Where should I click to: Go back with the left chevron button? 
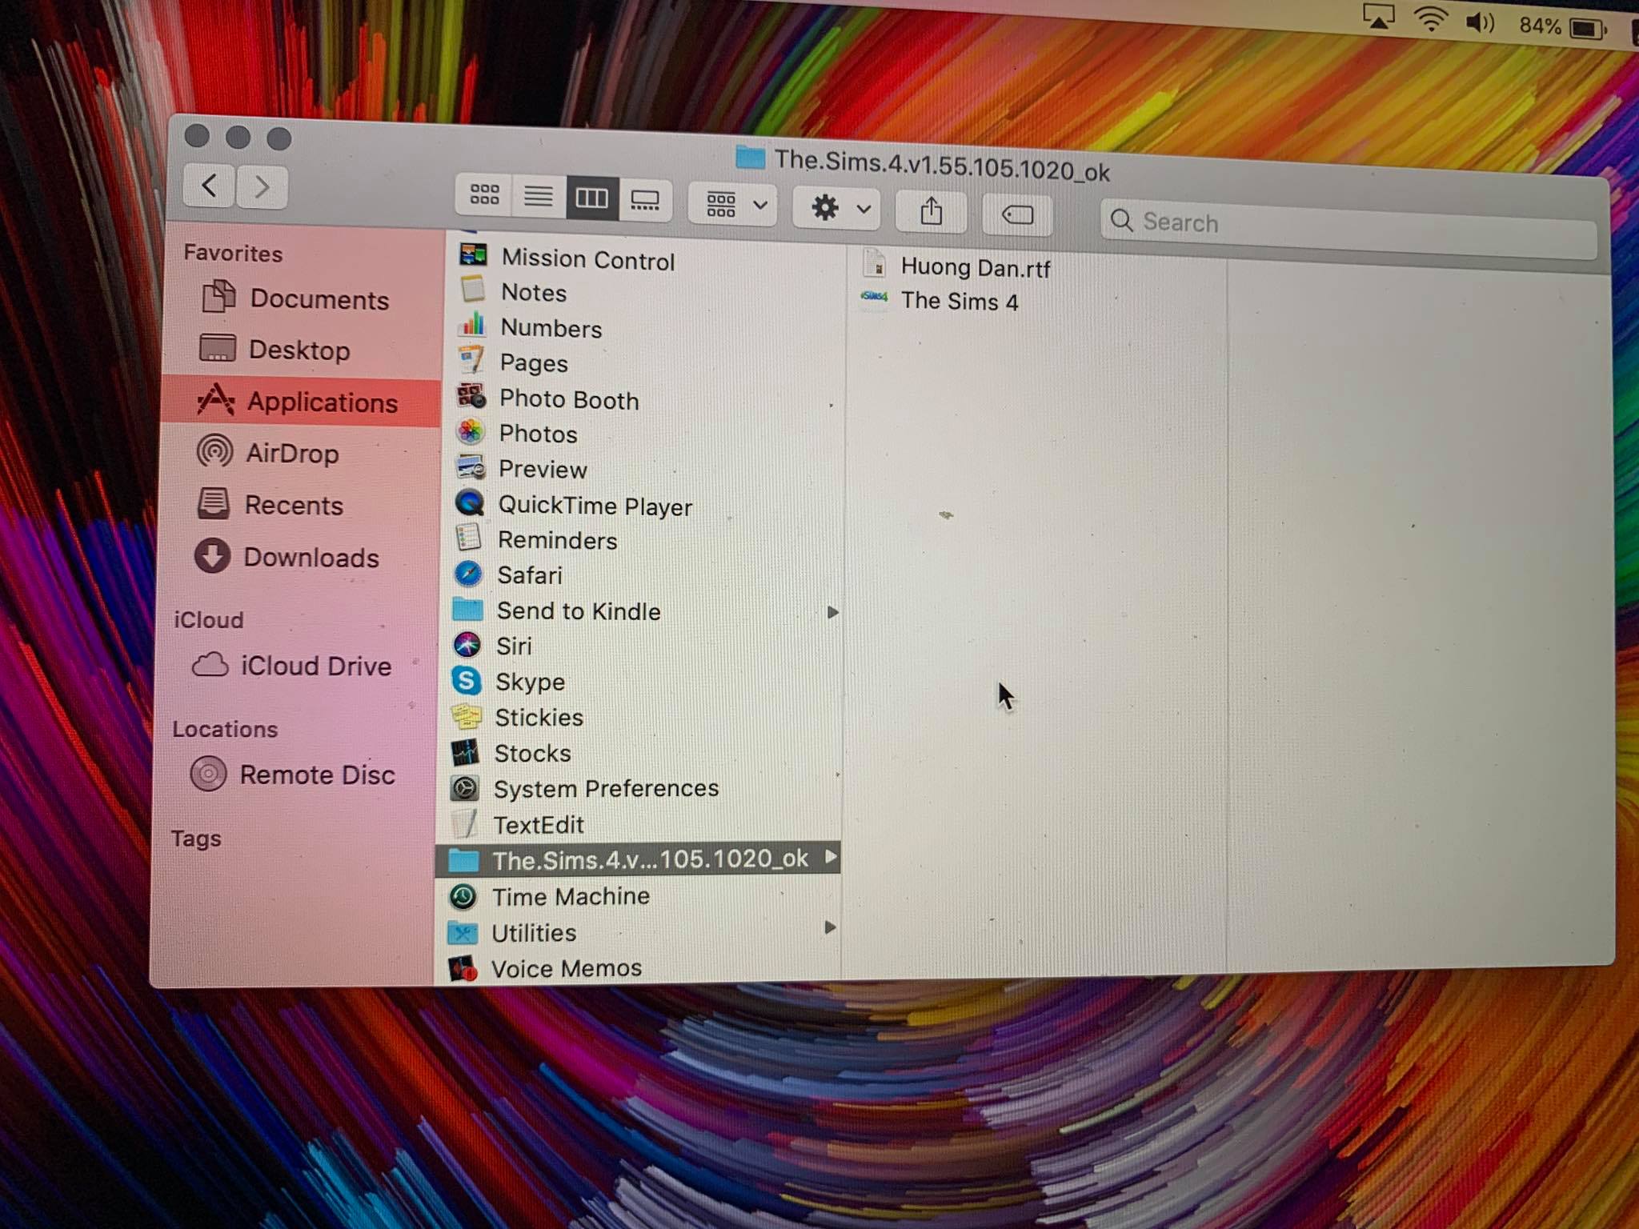point(209,186)
